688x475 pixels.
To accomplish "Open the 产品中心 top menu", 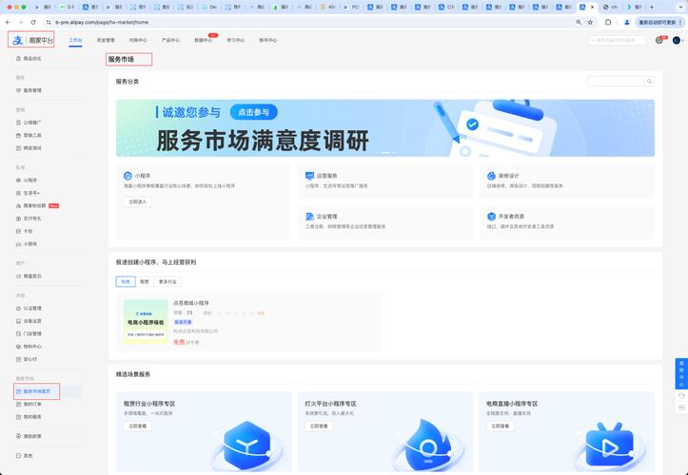I will point(170,40).
